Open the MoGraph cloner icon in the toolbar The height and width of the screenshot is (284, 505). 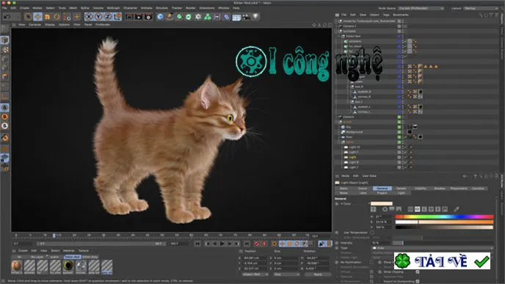pyautogui.click(x=208, y=16)
